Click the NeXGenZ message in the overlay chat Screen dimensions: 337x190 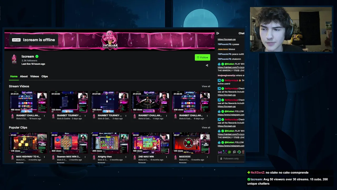pyautogui.click(x=278, y=173)
